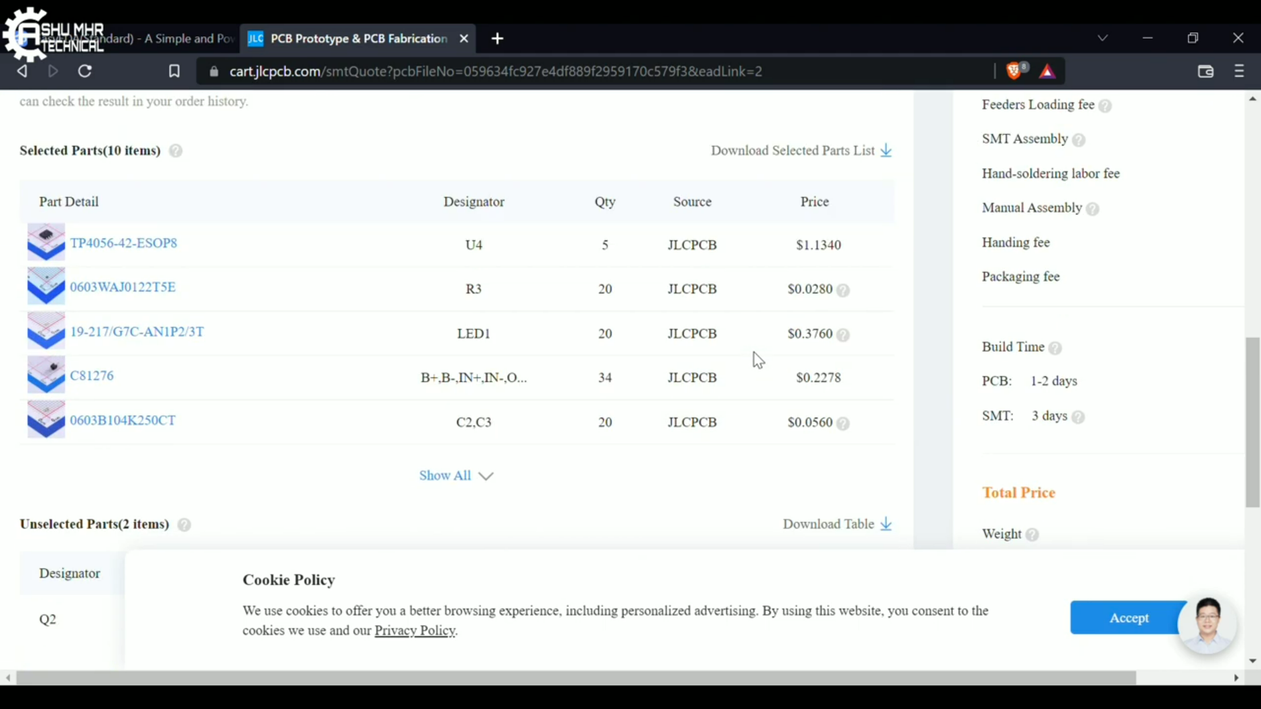
Task: Open help tooltip on the $0.0280 price
Action: click(x=843, y=290)
